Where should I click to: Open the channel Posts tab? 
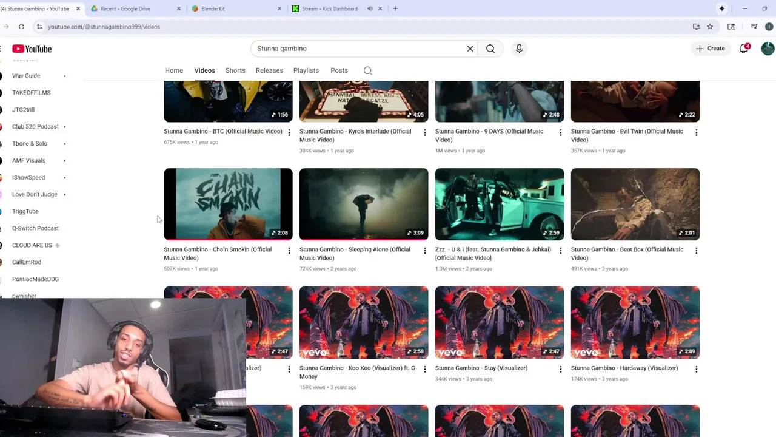[x=339, y=70]
